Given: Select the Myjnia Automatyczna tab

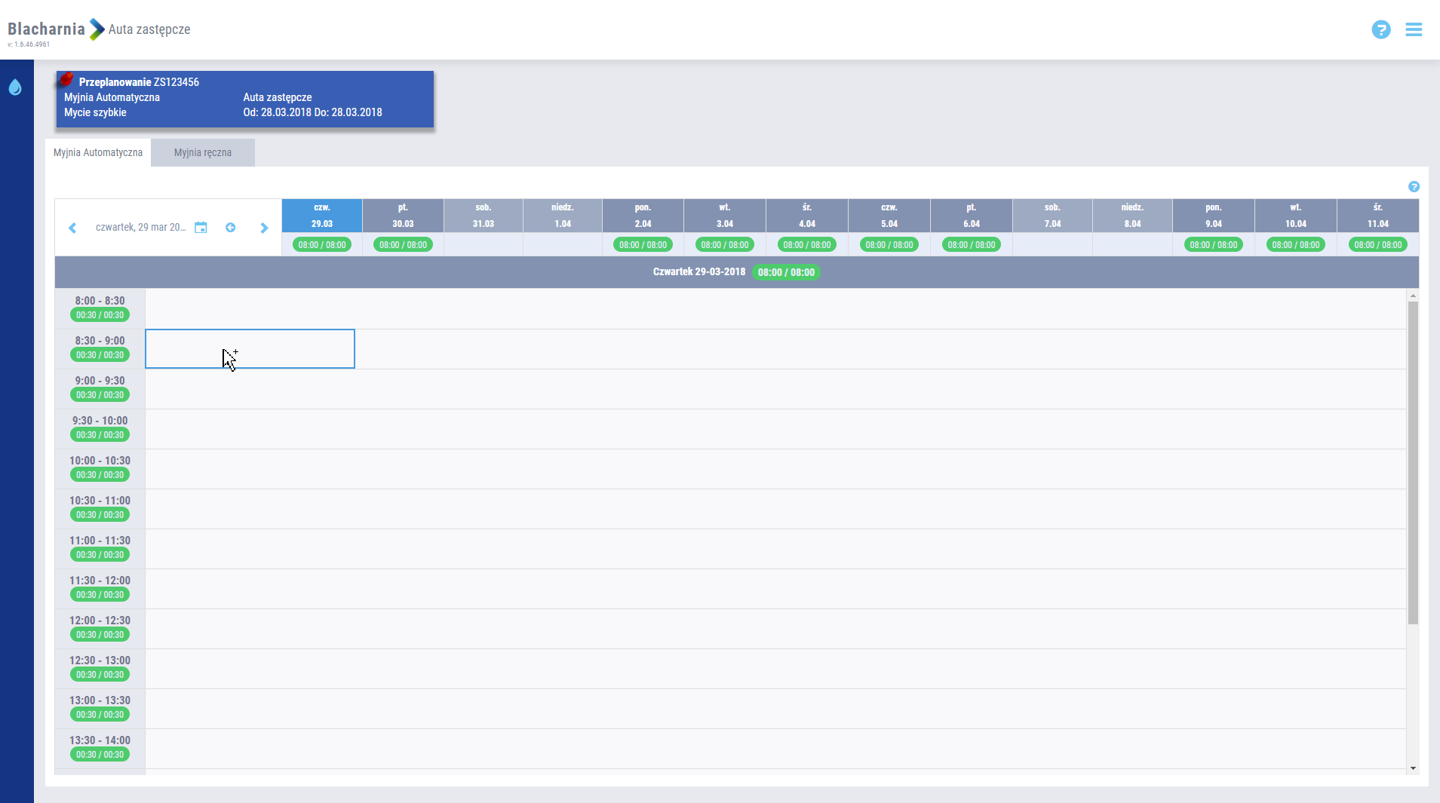Looking at the screenshot, I should pos(98,152).
